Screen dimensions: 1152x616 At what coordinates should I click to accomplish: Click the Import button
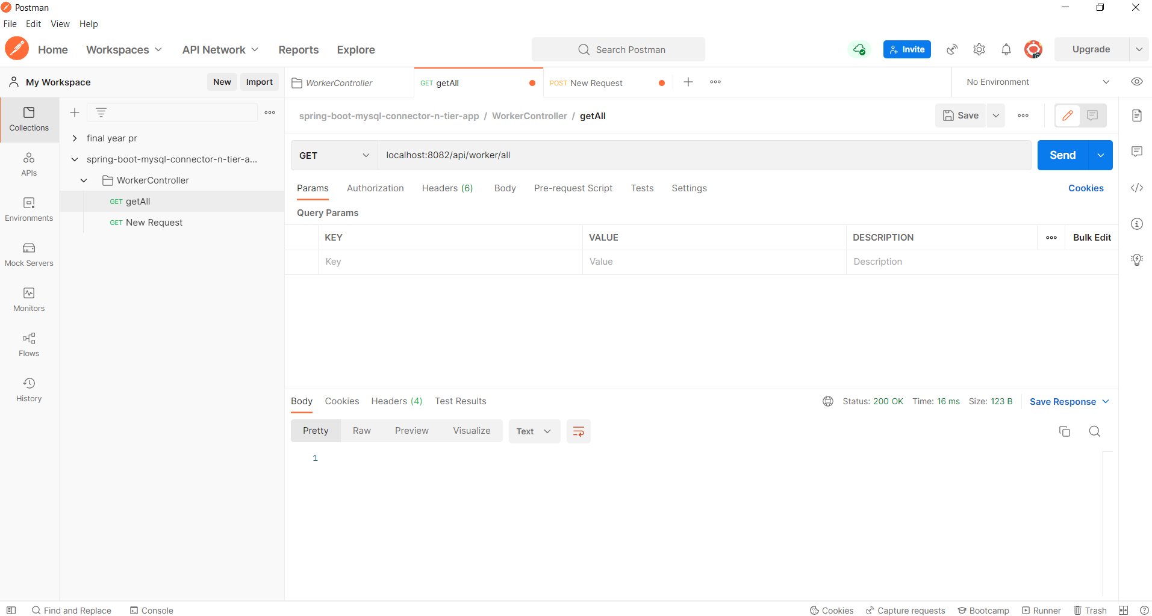click(260, 82)
